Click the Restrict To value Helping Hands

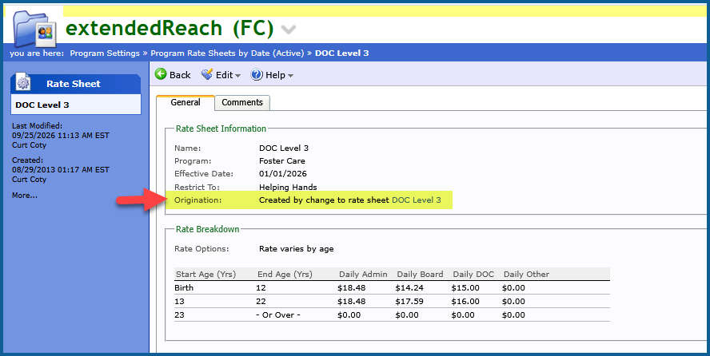[x=288, y=187]
